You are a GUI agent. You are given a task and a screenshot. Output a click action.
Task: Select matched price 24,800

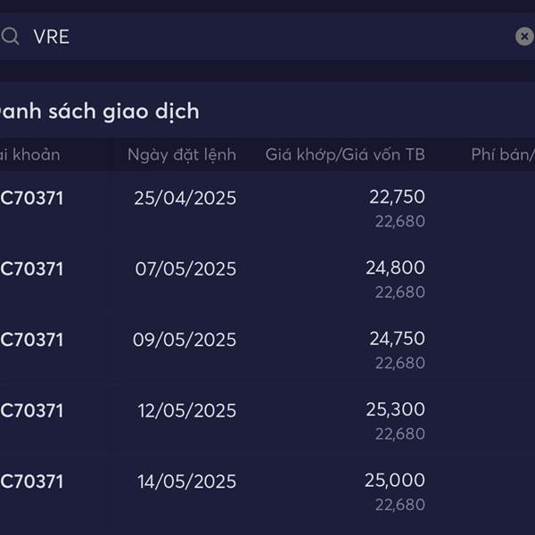pyautogui.click(x=395, y=267)
